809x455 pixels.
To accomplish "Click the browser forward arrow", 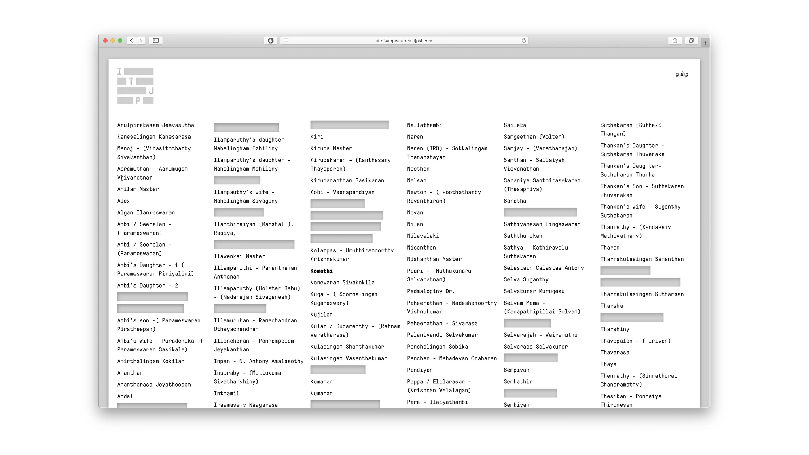I will click(x=141, y=40).
